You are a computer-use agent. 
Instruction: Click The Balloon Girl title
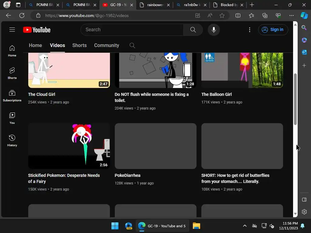click(x=216, y=94)
